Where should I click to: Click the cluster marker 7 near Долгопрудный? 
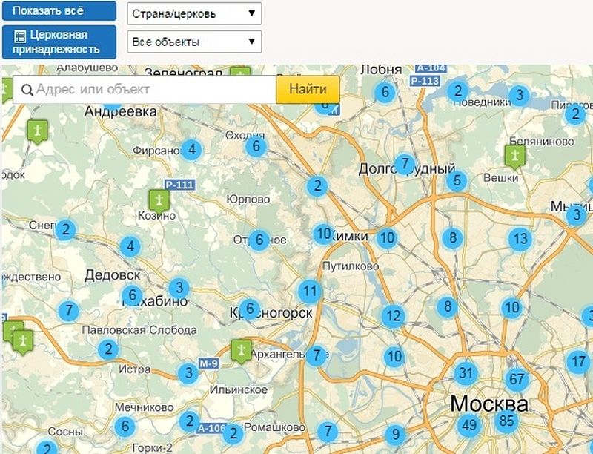[x=403, y=163]
